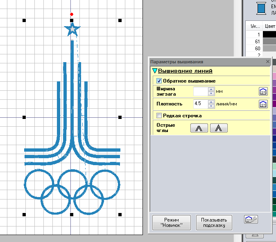The height and width of the screenshot is (242, 276).
Task: Decrease Ширина зигзага with down arrow
Action: [211, 94]
